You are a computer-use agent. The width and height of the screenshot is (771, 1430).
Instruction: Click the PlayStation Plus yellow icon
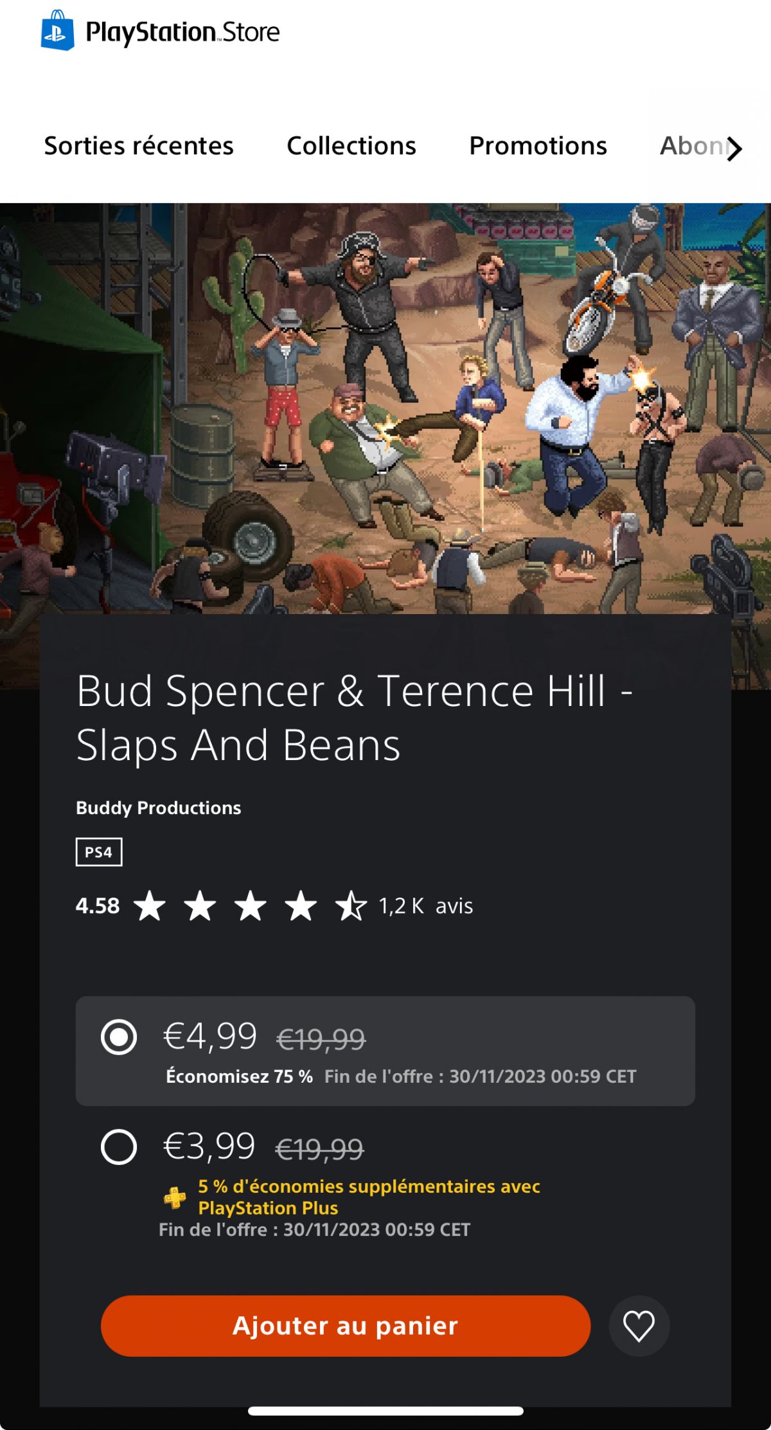175,1197
